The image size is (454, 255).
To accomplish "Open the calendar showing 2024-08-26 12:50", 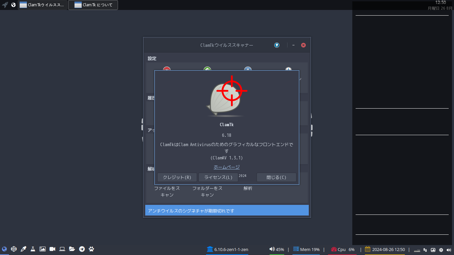I will point(385,249).
